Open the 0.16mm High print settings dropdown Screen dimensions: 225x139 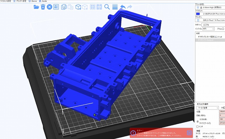coord(210,7)
